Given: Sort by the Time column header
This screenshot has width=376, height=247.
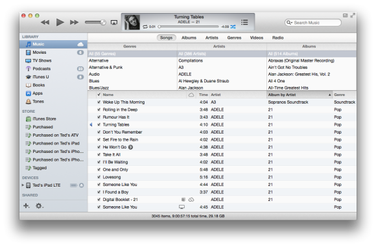Looking at the screenshot, I should pos(203,95).
